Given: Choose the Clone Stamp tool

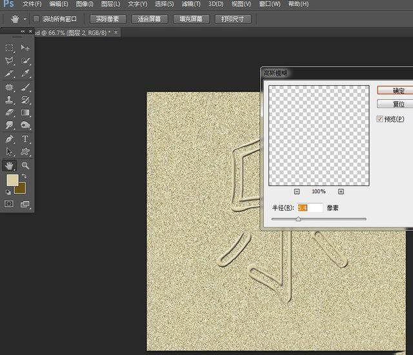Looking at the screenshot, I should (10, 100).
